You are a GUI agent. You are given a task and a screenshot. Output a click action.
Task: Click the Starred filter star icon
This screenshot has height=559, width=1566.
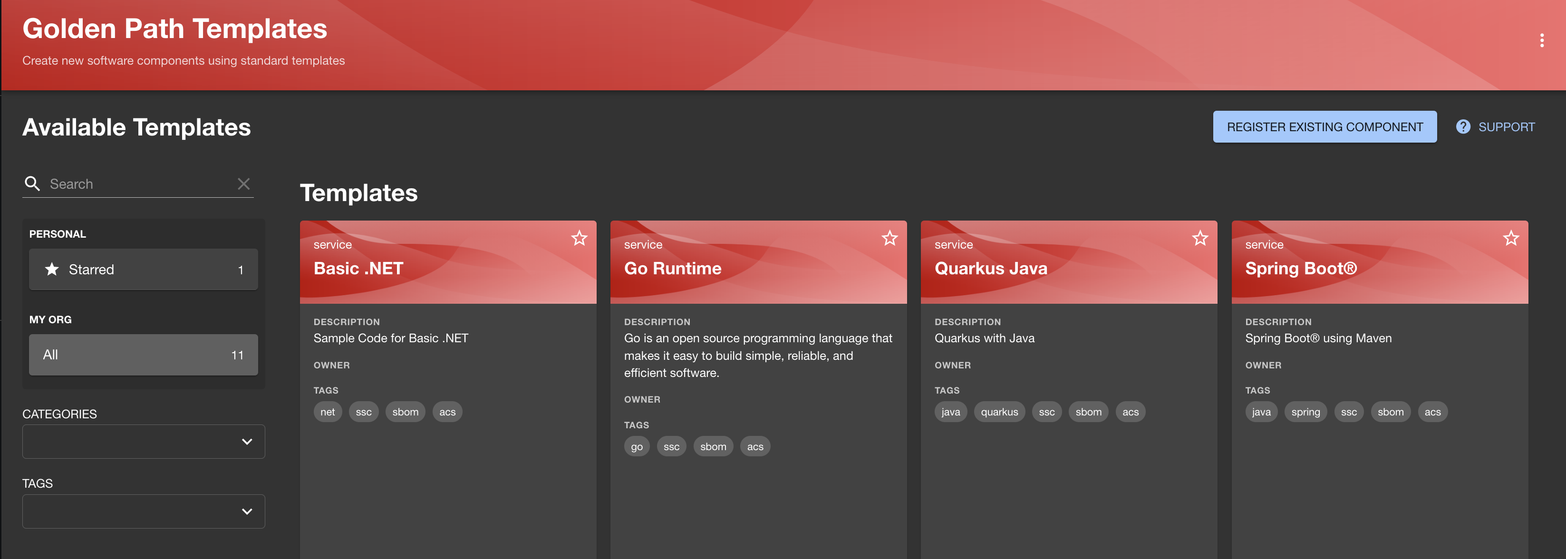(x=52, y=269)
